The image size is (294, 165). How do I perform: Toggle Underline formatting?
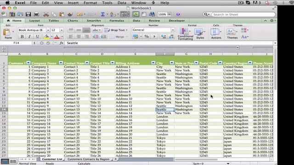pos(38,37)
